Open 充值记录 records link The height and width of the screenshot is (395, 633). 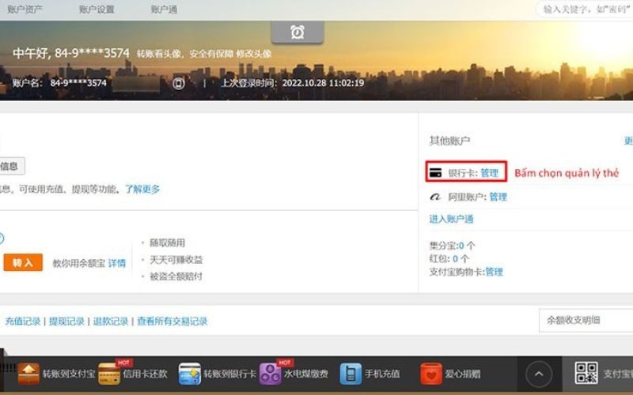23,322
